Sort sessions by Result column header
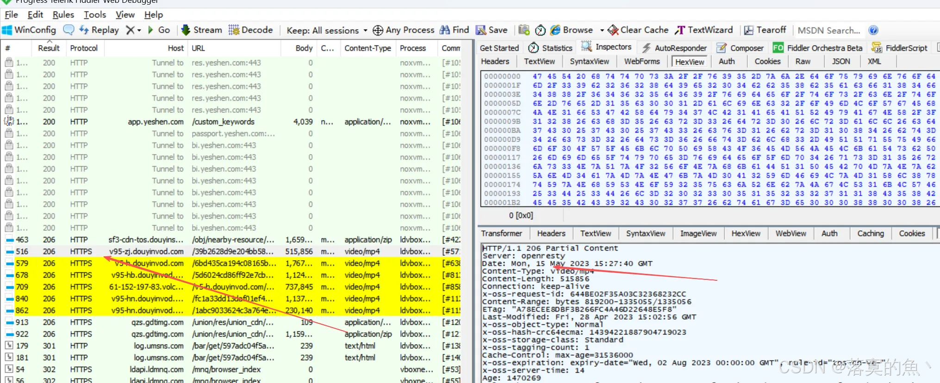940x383 pixels. [x=49, y=48]
